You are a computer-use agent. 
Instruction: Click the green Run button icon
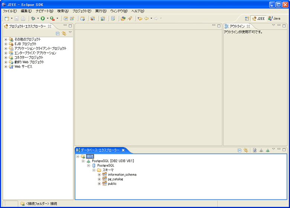coord(43,18)
